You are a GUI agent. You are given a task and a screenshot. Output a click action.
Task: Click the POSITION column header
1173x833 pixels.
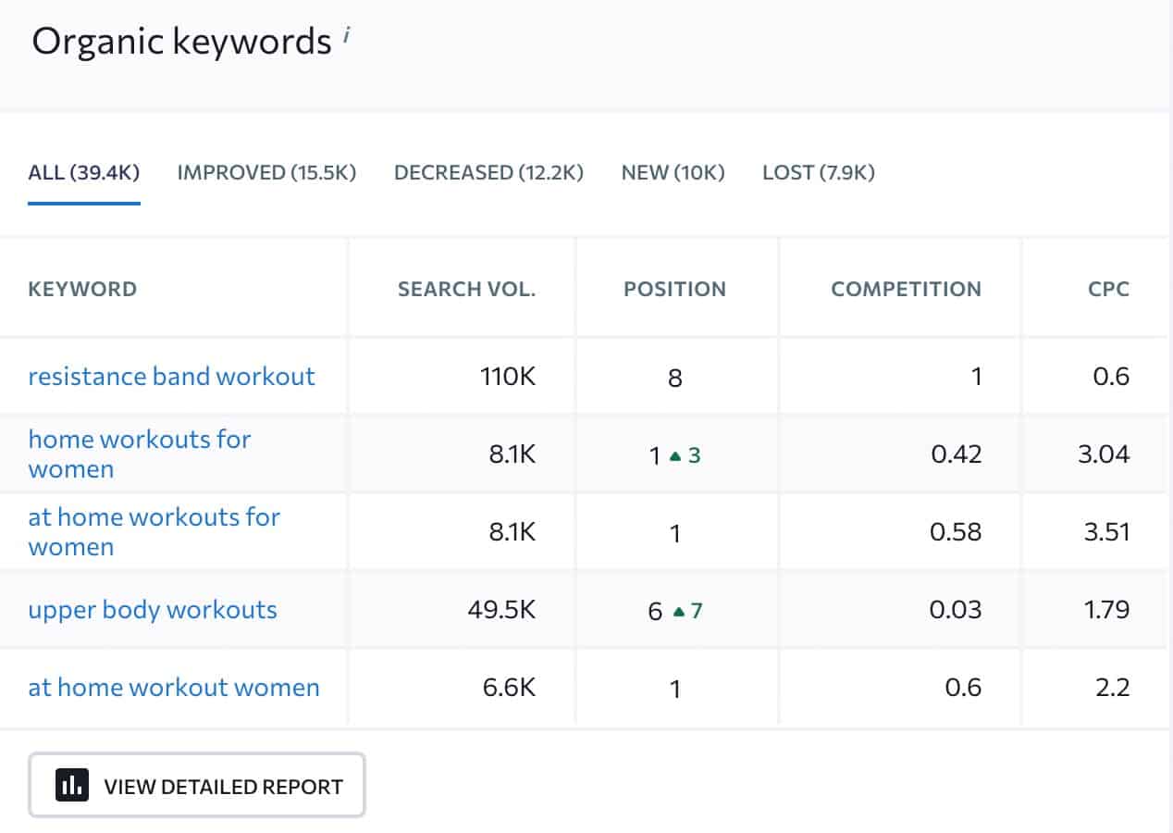[x=675, y=288]
